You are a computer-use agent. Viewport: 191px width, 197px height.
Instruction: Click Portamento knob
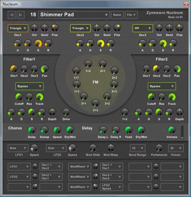pyautogui.click(x=159, y=148)
